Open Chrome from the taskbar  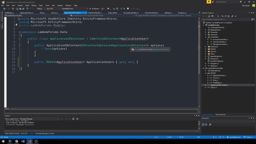(x=16, y=141)
